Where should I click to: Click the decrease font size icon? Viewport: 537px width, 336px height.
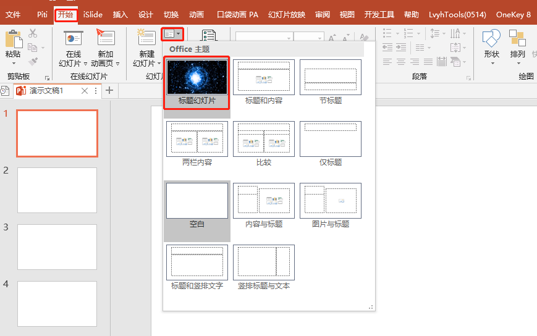pyautogui.click(x=345, y=37)
